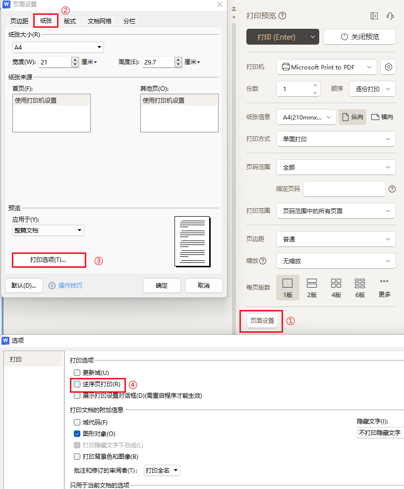This screenshot has width=404, height=489.
Task: Click the WPS logo in 选项 window title
Action: coord(5,340)
